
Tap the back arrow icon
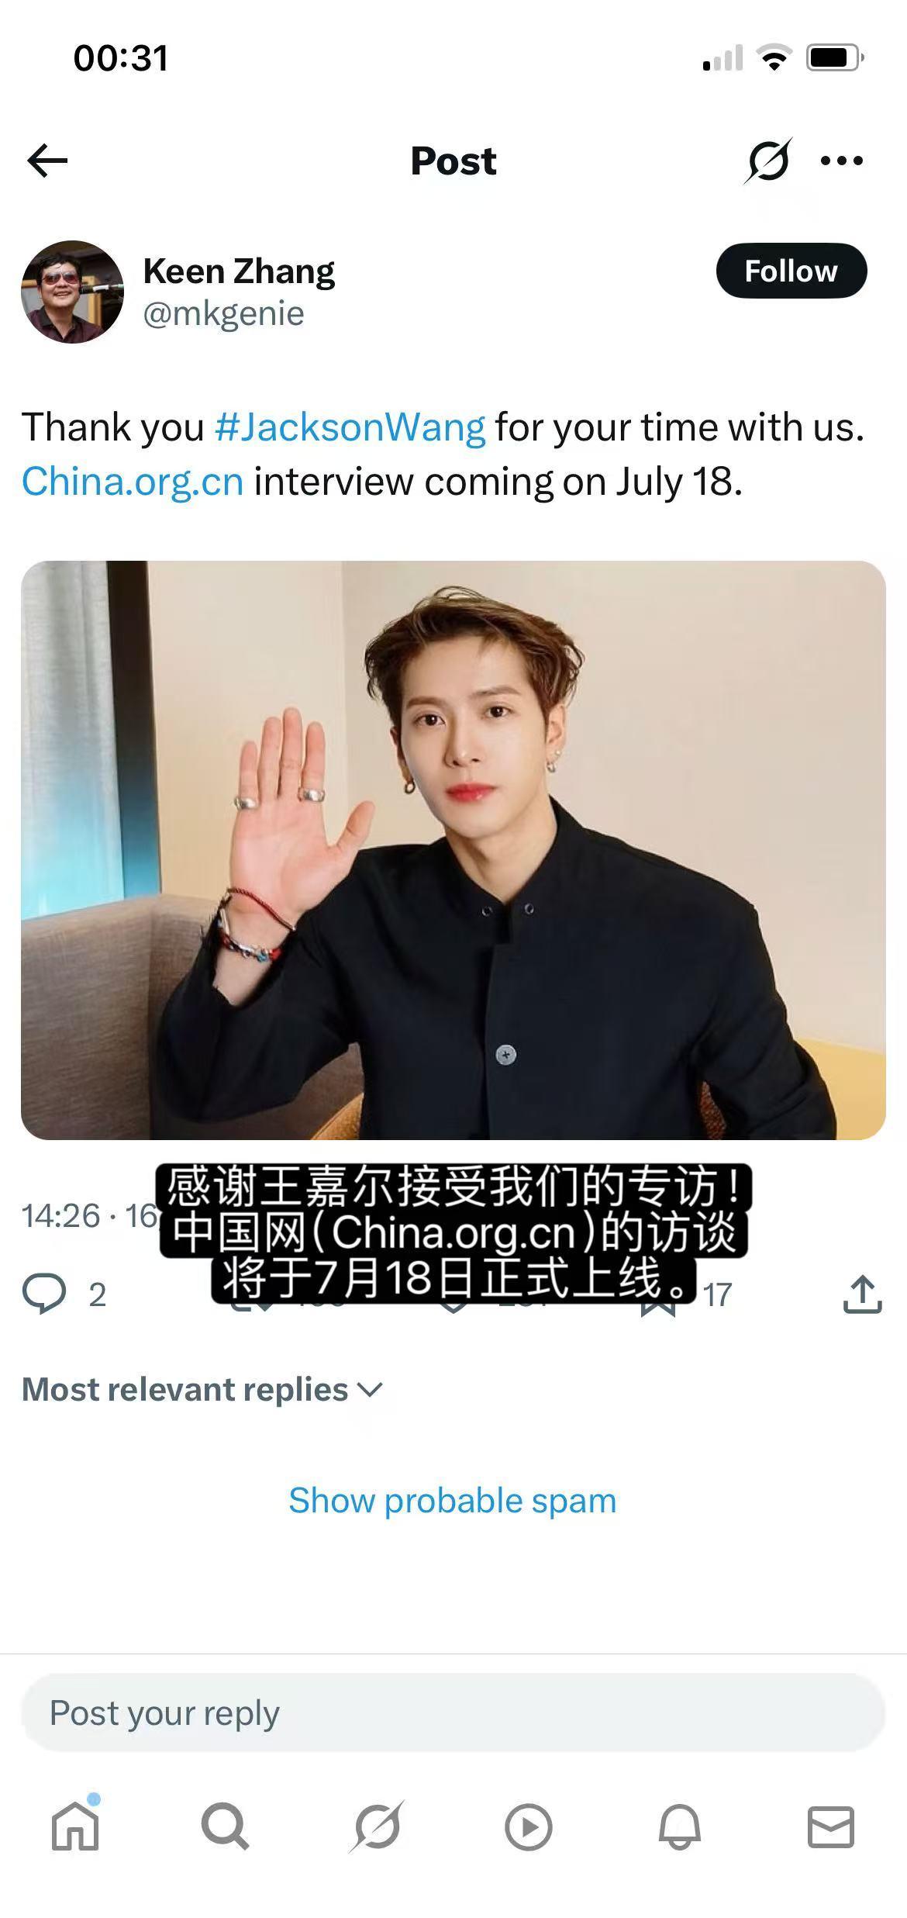47,161
